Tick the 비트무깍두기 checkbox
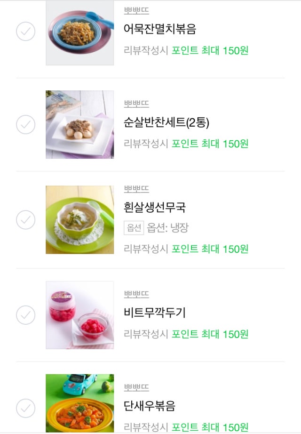This screenshot has width=301, height=434. coord(26,315)
